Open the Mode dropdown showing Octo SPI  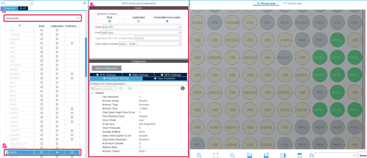[x=142, y=27]
